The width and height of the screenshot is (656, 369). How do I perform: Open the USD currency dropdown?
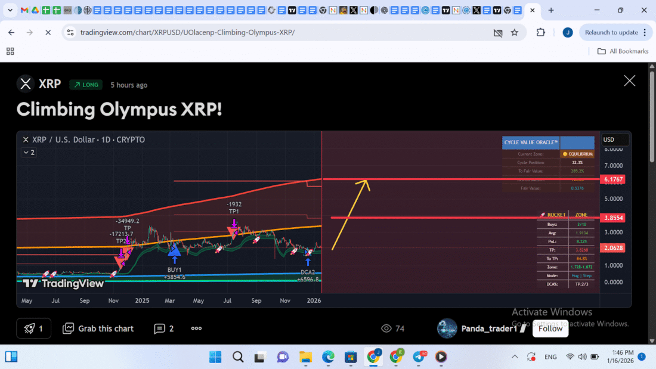(x=615, y=139)
